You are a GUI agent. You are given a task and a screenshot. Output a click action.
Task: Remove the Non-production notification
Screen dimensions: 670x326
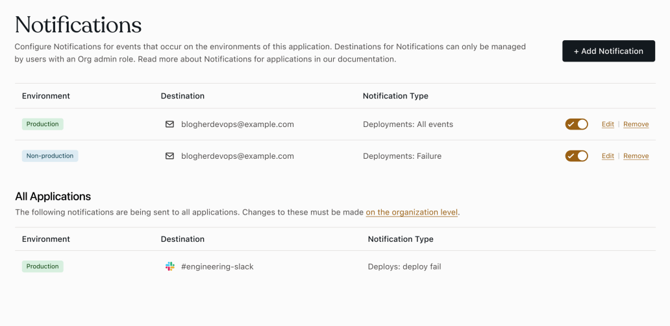[636, 156]
